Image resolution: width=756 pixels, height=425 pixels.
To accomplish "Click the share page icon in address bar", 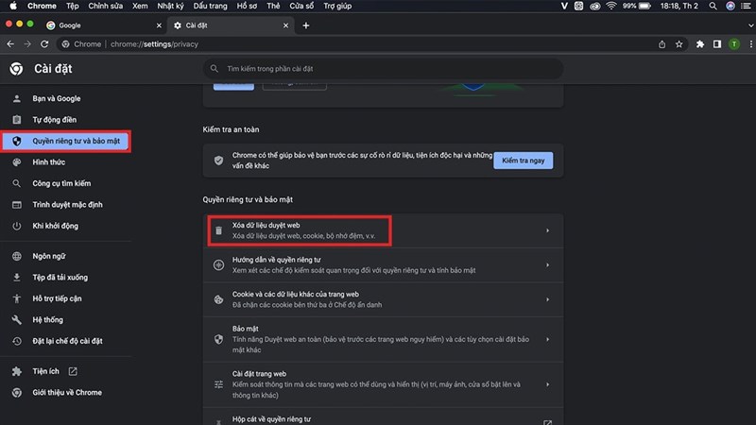I will tap(663, 43).
